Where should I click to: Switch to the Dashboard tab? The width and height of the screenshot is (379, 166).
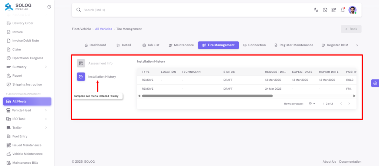[x=95, y=45]
